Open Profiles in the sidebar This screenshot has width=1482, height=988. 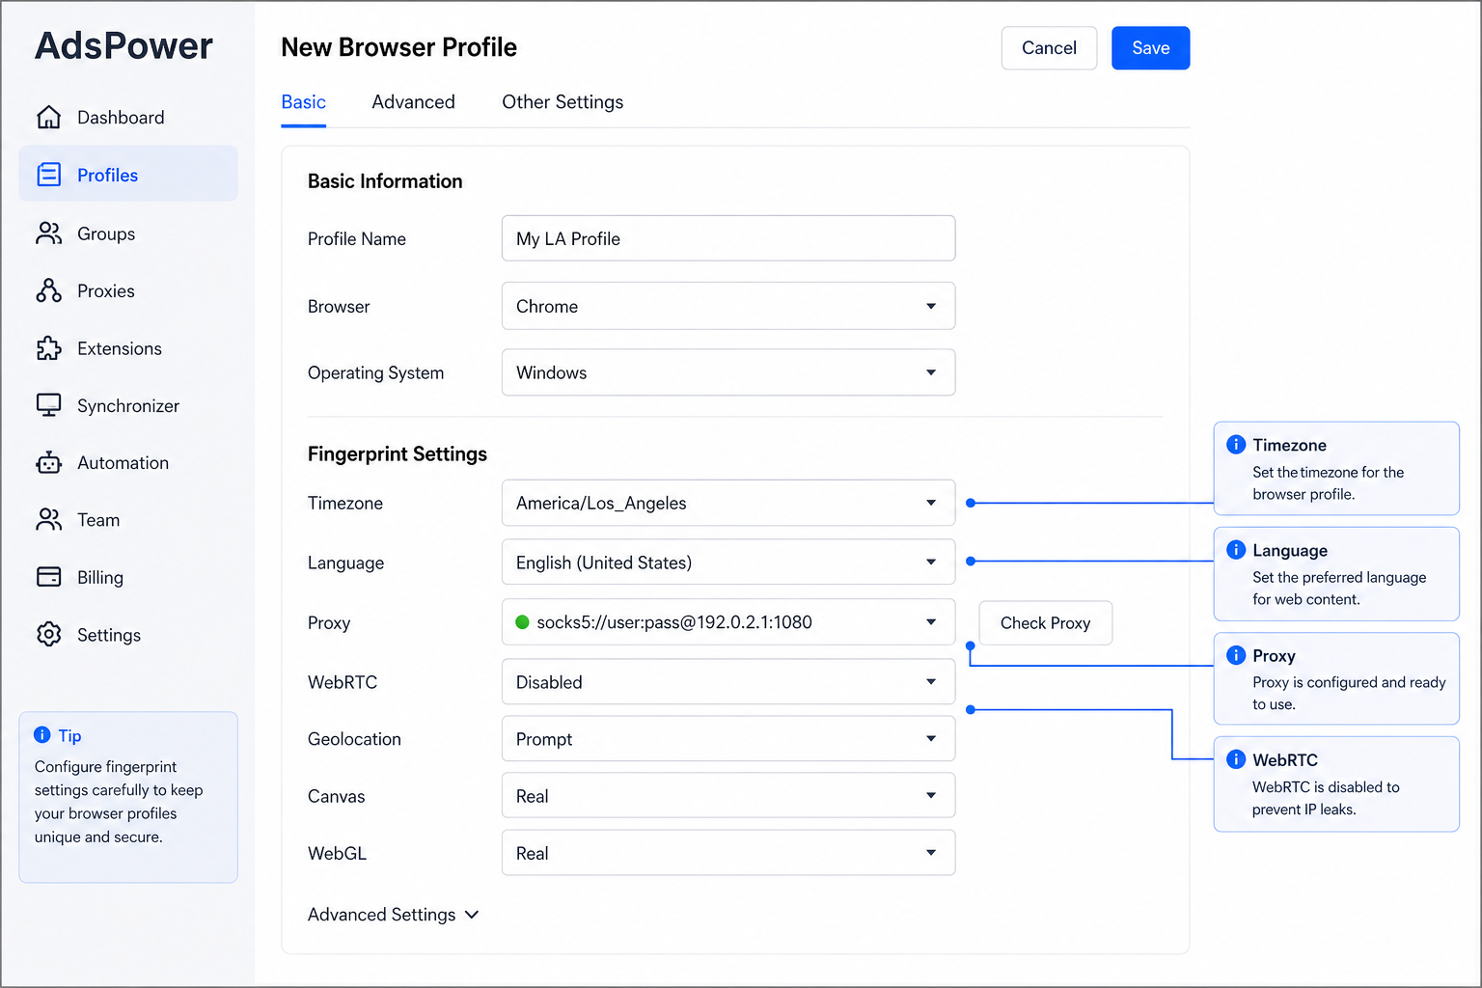128,175
